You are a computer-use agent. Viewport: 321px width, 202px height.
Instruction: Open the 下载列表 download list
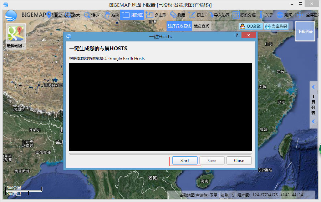pyautogui.click(x=305, y=31)
